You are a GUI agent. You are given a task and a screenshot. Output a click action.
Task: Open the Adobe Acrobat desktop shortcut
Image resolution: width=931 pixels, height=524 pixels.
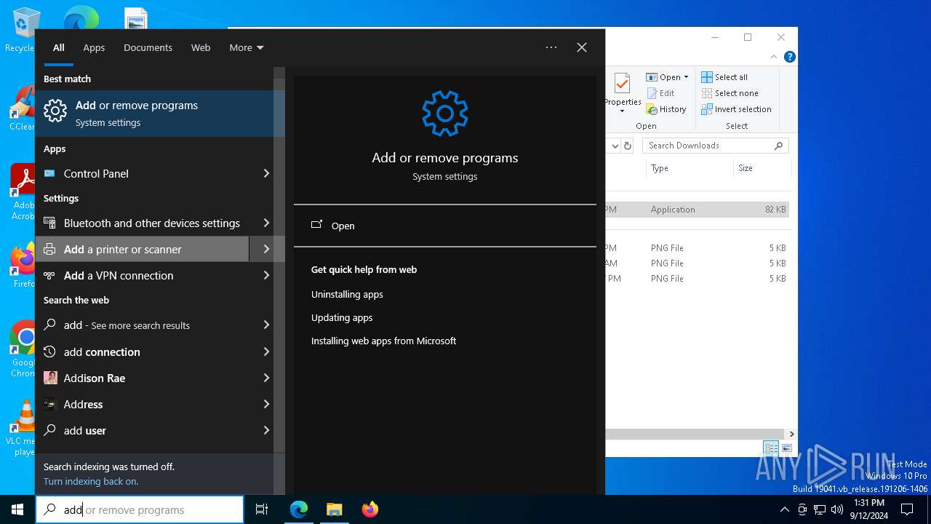pyautogui.click(x=22, y=191)
